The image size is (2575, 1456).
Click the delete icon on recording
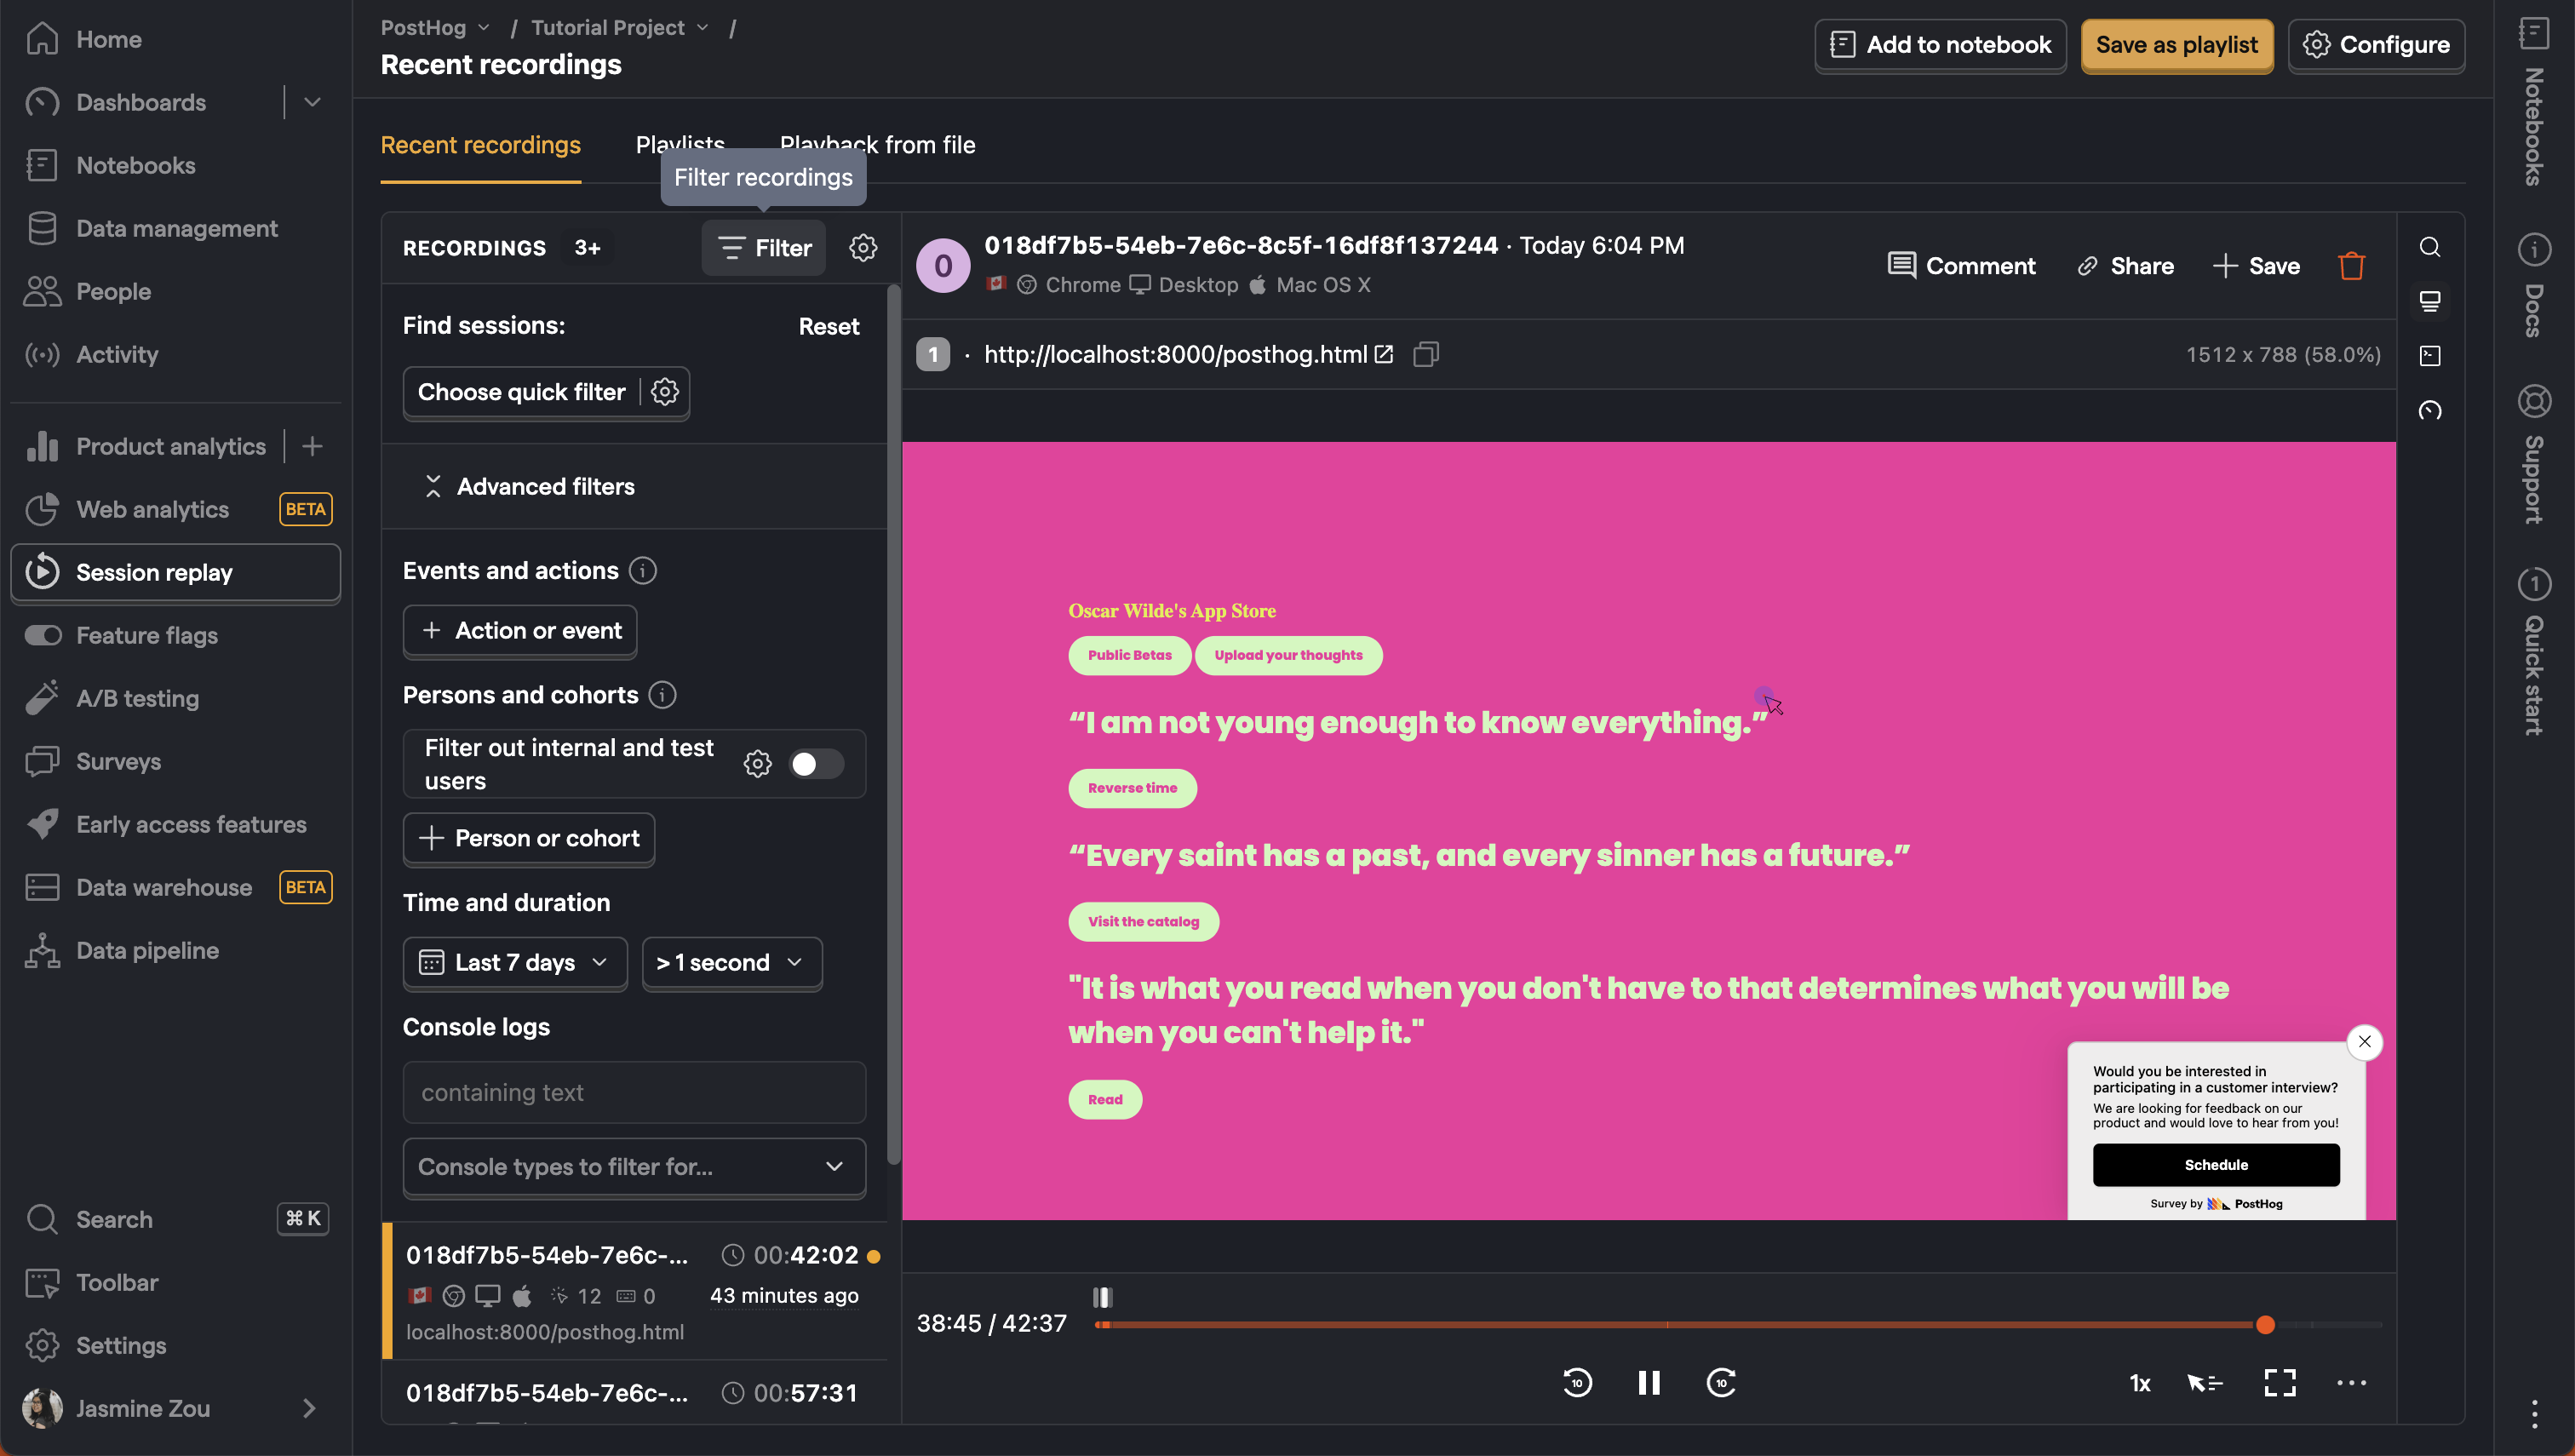coord(2352,266)
